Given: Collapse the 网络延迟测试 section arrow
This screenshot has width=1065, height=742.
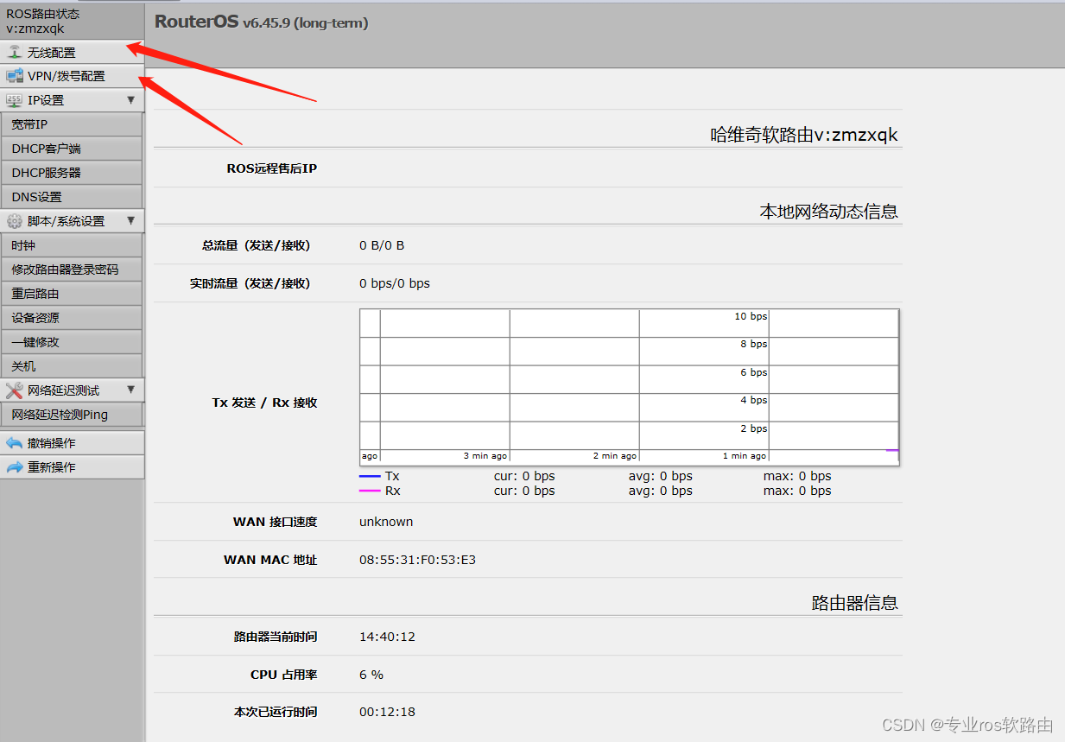Looking at the screenshot, I should (x=131, y=390).
